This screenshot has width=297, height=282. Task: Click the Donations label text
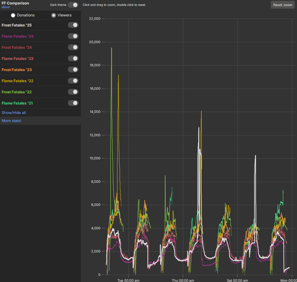coord(26,15)
